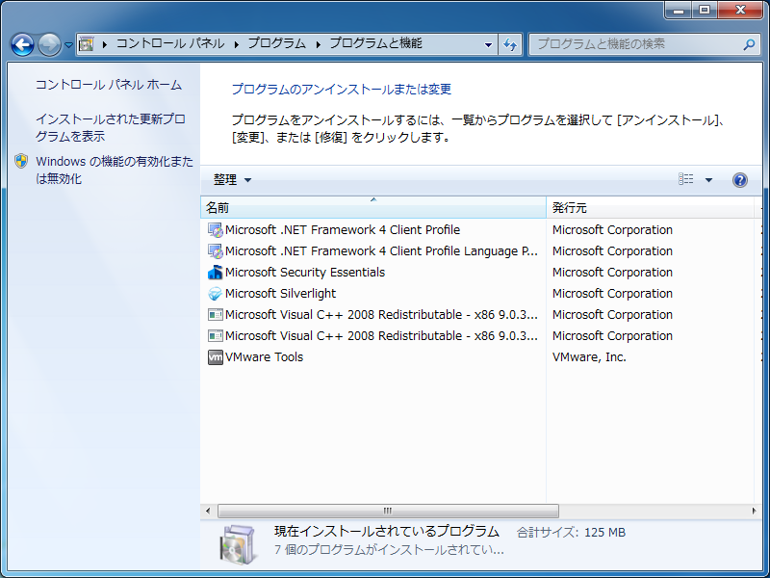Minimize the window

680,10
